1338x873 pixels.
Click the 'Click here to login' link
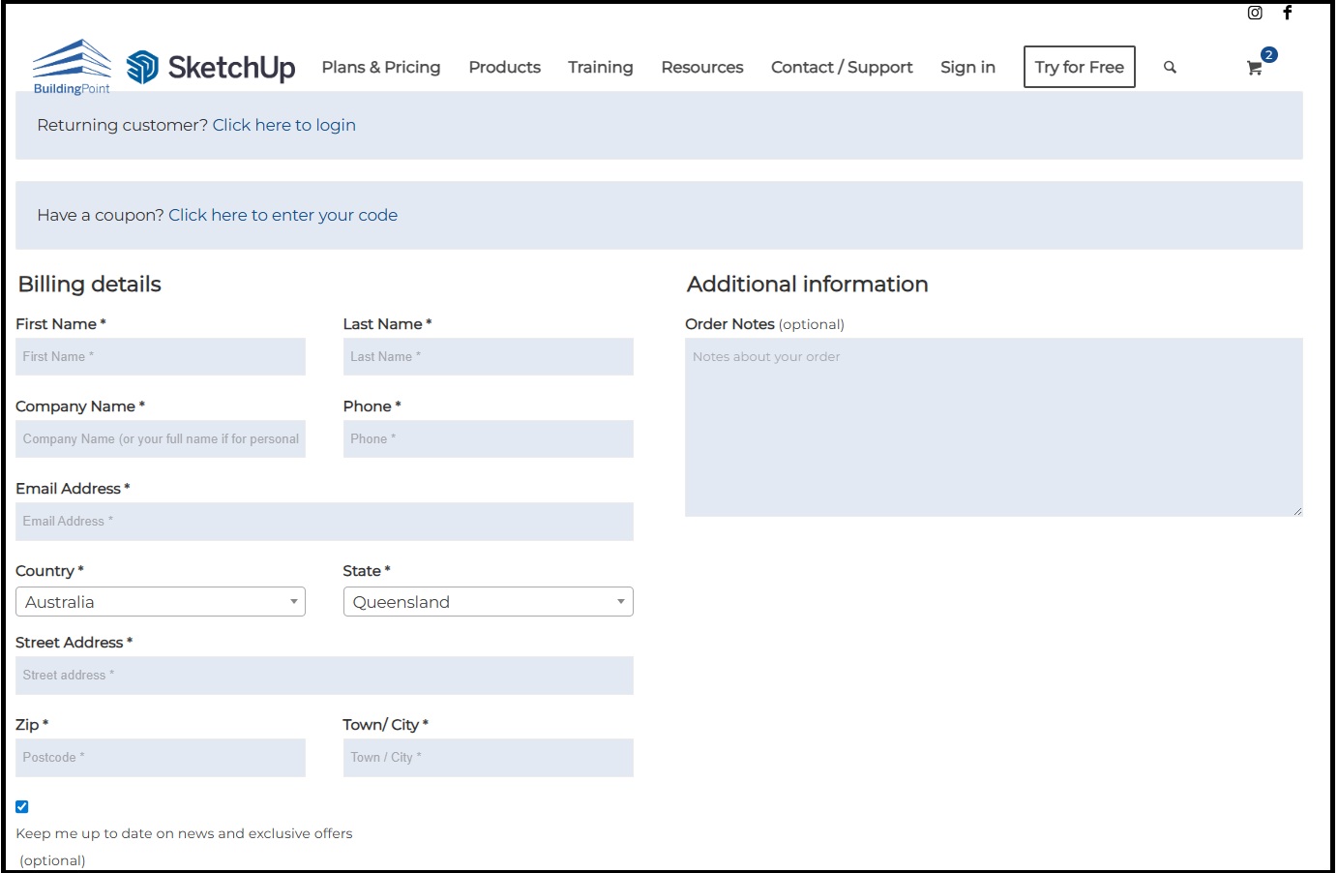(283, 125)
